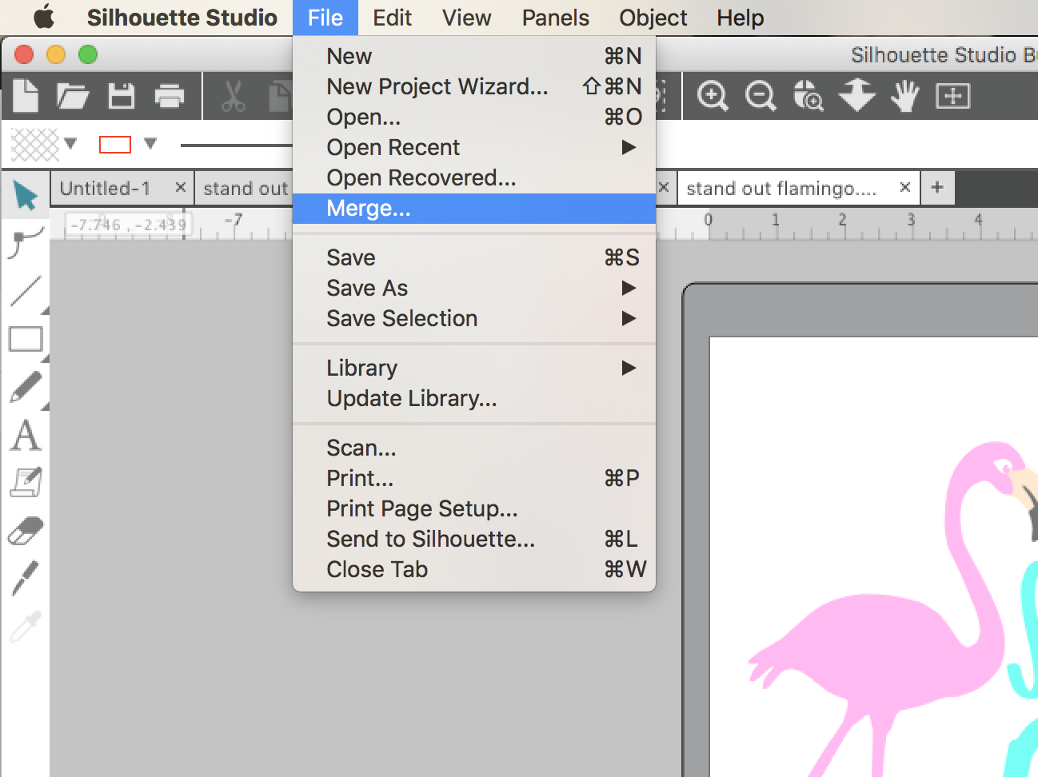Select the Pan hand tool
Image resolution: width=1038 pixels, height=777 pixels.
[905, 96]
